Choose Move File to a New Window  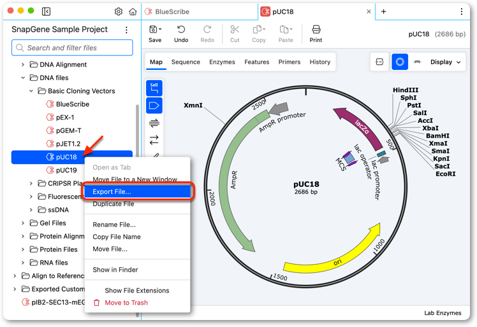137,179
